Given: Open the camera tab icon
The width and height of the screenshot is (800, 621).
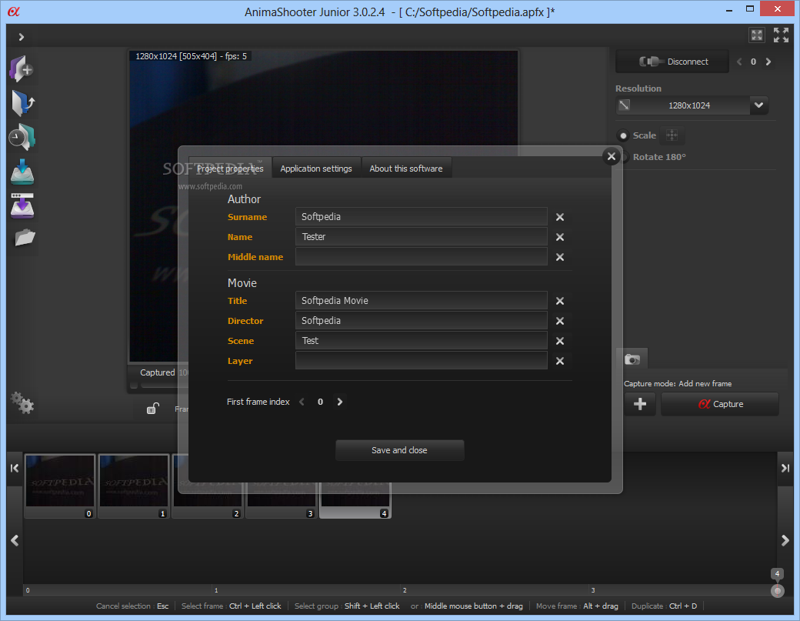Looking at the screenshot, I should click(632, 359).
